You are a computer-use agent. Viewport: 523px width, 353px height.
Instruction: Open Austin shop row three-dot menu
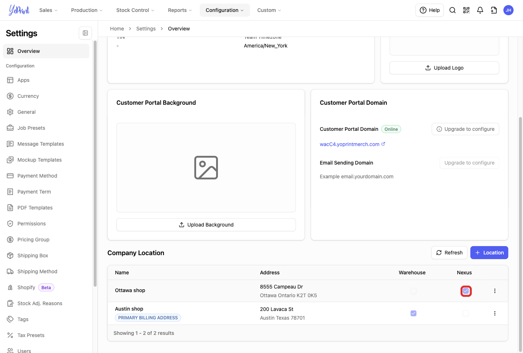coord(495,313)
